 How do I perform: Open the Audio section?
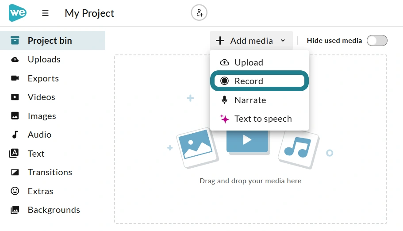[53, 135]
